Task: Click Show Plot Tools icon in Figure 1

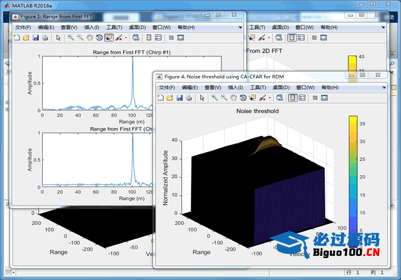Action: point(181,38)
